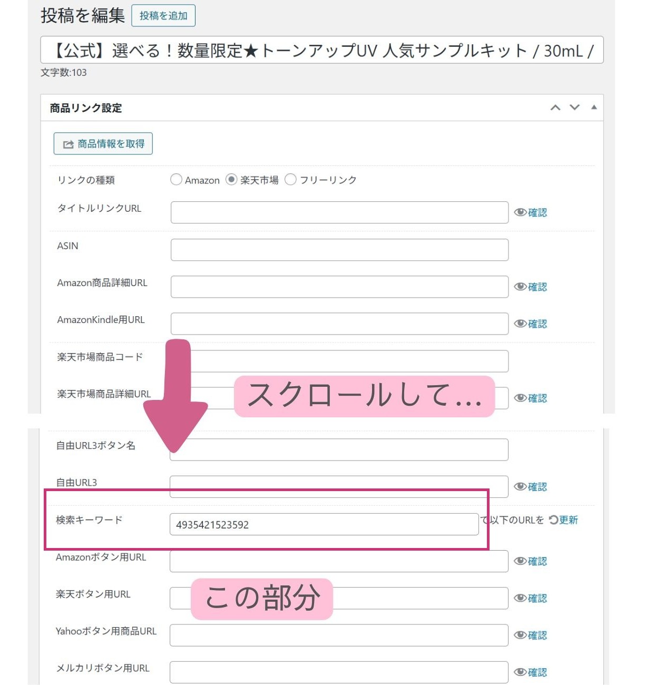
Task: Move 商品リンク設定 panel down with chevron
Action: point(575,107)
